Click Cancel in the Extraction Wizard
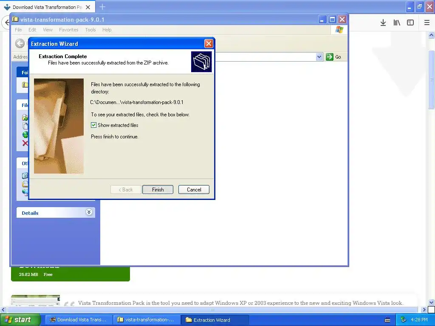This screenshot has width=435, height=326. pyautogui.click(x=194, y=190)
